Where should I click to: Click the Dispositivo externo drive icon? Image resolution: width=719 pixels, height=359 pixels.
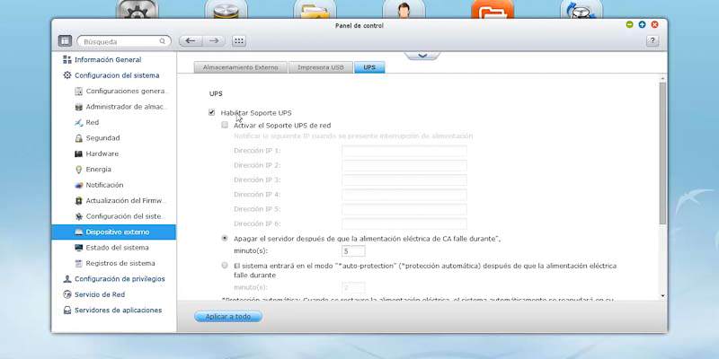pyautogui.click(x=78, y=232)
